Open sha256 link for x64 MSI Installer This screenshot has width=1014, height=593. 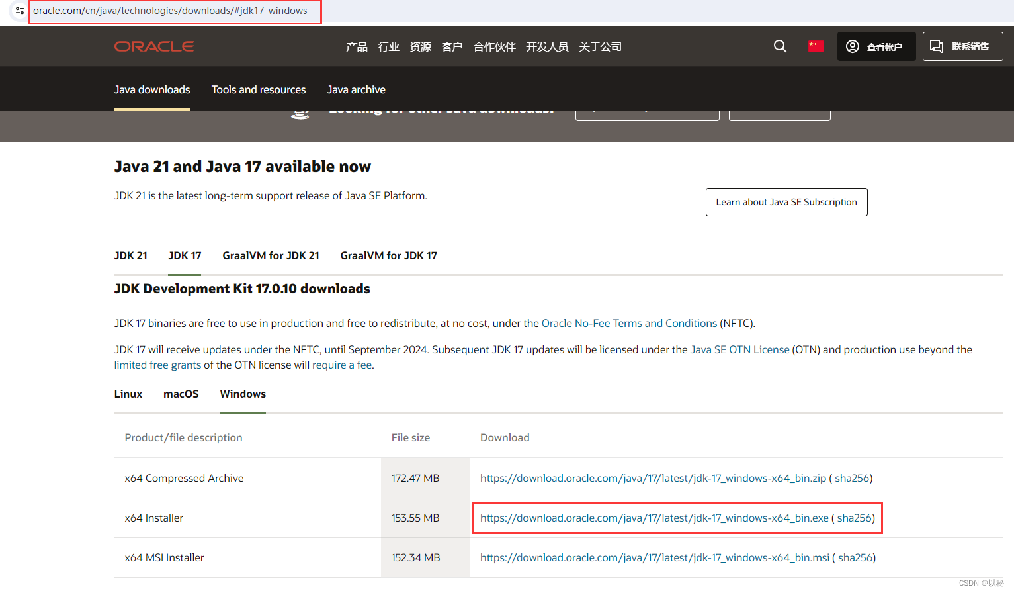pyautogui.click(x=855, y=557)
